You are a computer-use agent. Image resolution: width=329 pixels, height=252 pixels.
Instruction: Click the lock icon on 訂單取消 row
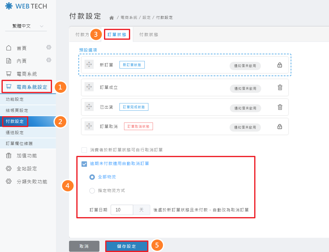pyautogui.click(x=280, y=126)
